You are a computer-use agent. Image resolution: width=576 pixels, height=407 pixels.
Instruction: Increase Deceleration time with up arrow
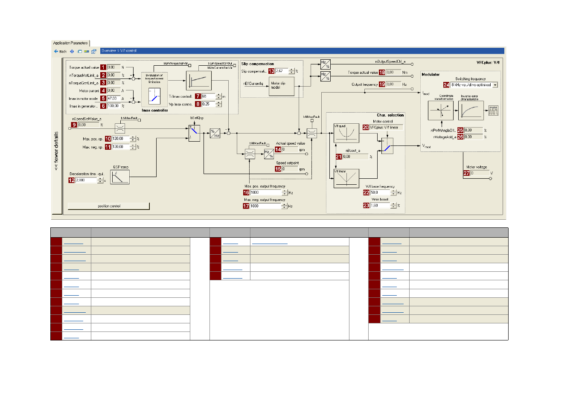click(x=100, y=179)
